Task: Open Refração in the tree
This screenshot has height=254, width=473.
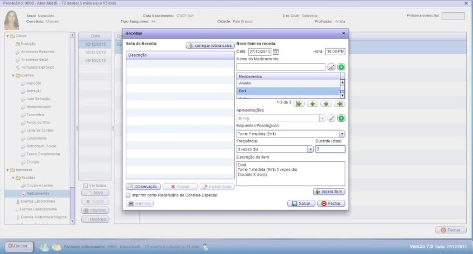Action: click(x=34, y=91)
